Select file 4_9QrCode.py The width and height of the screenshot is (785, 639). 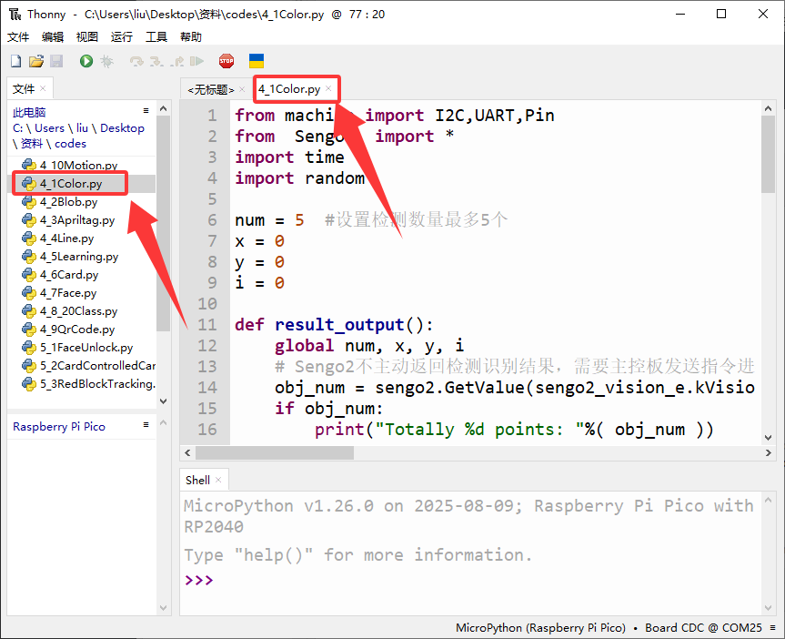(77, 330)
